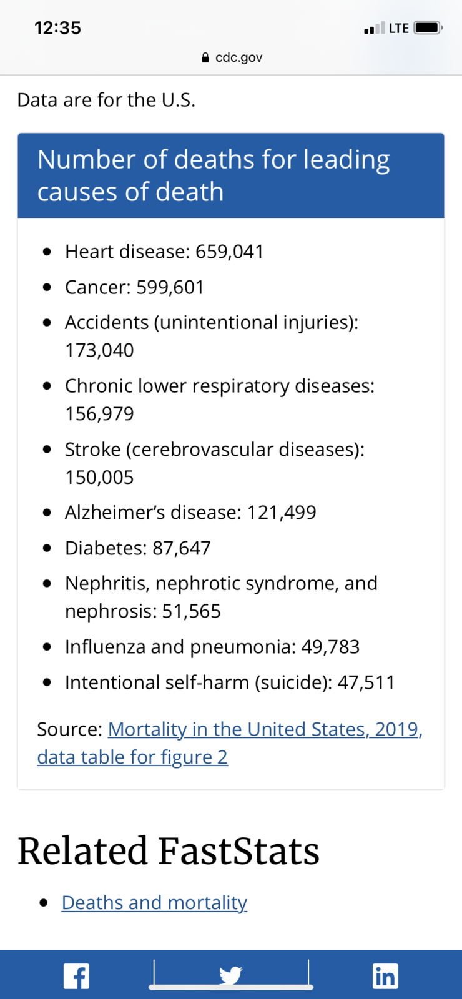
Task: Tap the Cancer: 599,601 list item
Action: tap(134, 287)
